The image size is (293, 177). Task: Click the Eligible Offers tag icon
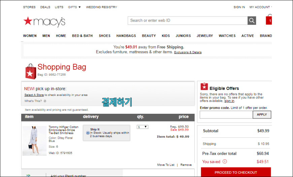204,86
